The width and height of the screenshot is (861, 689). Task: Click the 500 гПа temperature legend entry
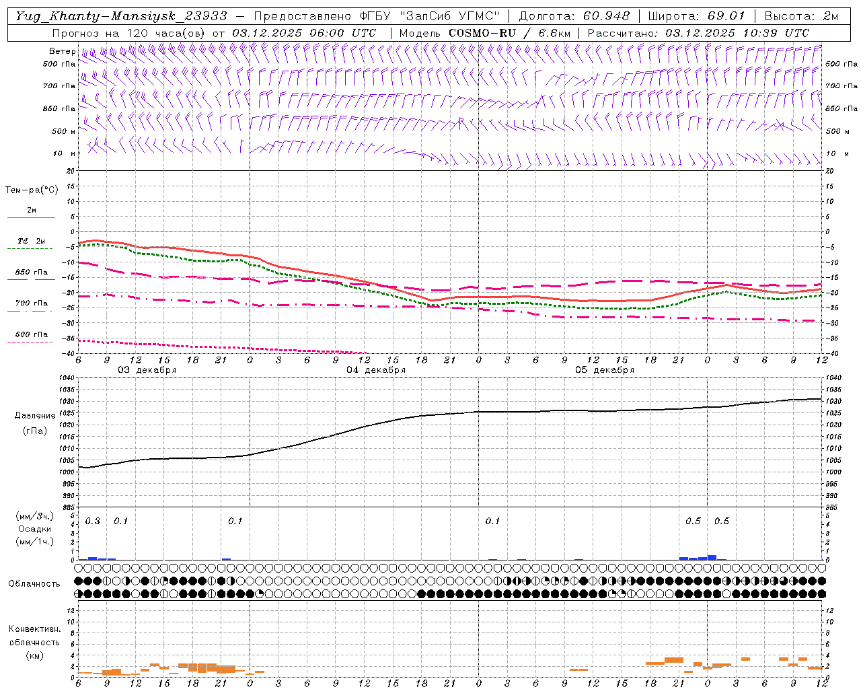[x=32, y=334]
